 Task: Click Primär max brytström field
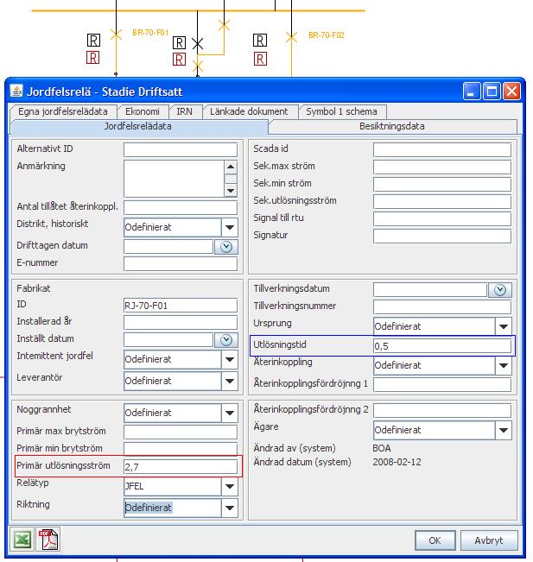click(181, 432)
